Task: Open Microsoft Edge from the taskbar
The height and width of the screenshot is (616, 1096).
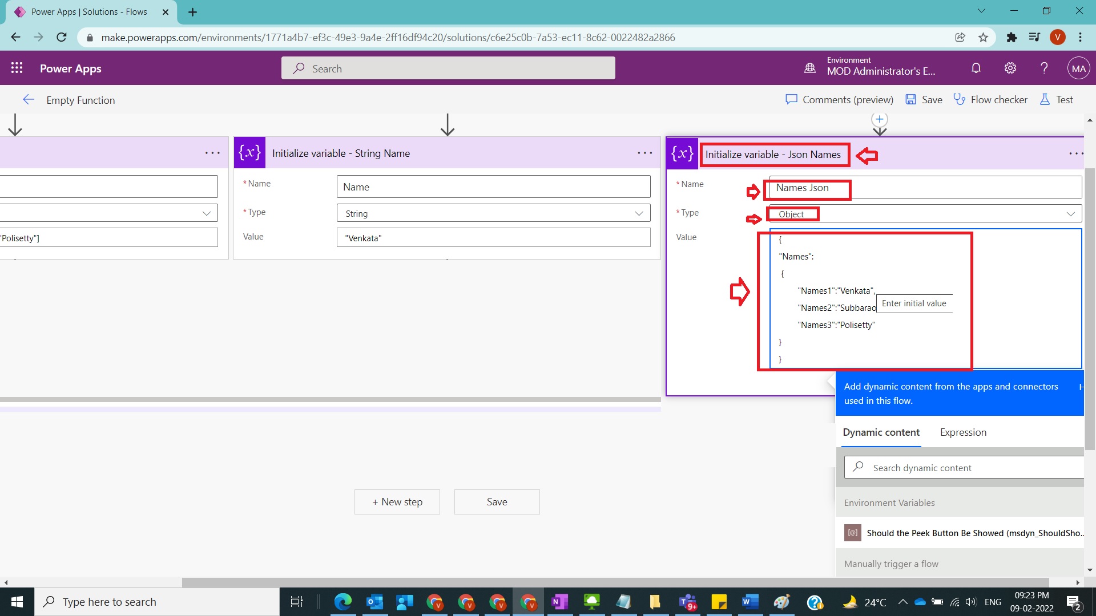Action: tap(343, 602)
